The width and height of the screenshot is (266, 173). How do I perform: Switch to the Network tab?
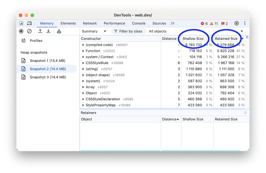pyautogui.click(x=90, y=23)
